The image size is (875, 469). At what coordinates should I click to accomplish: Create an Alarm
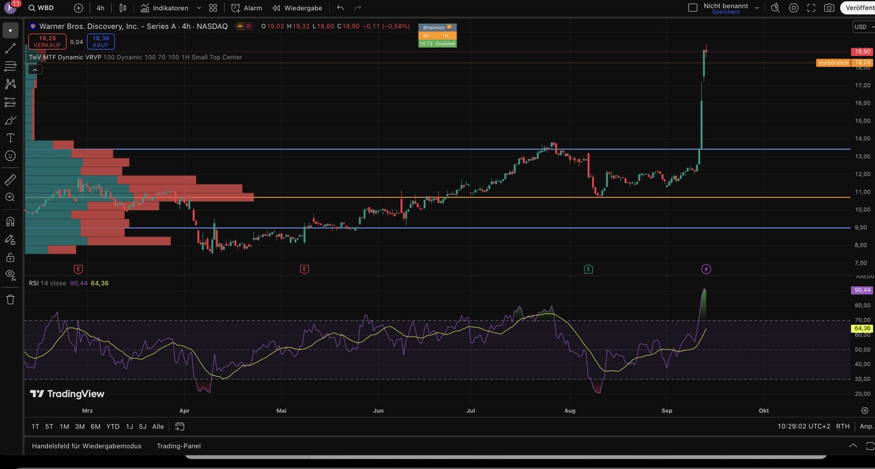(x=246, y=8)
